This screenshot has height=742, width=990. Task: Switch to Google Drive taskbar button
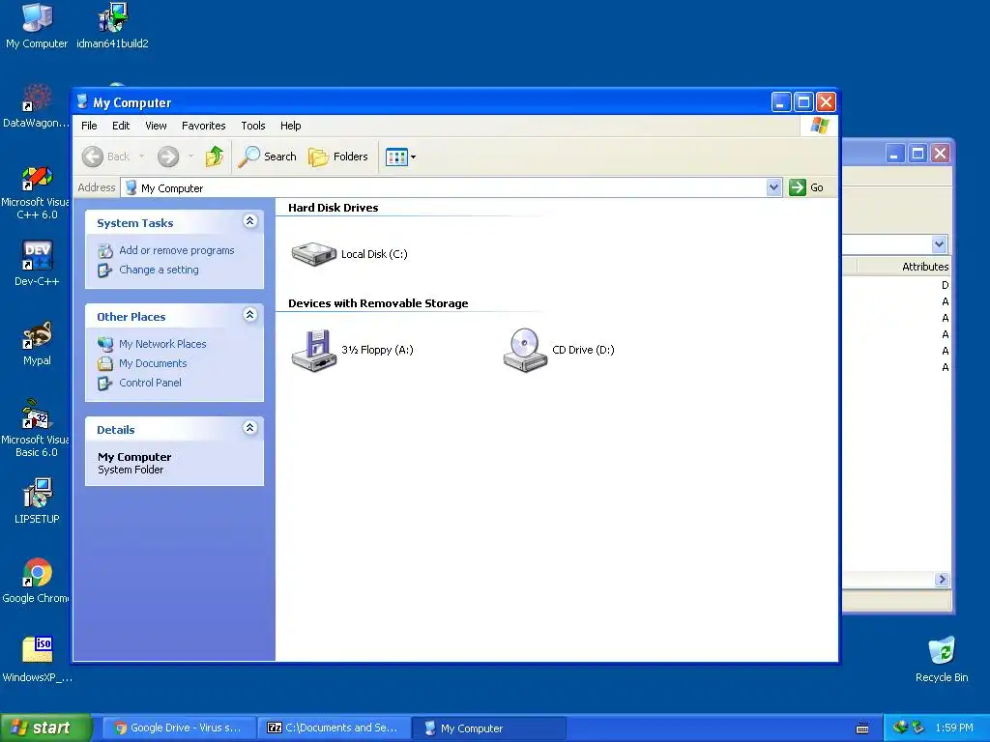tap(179, 728)
